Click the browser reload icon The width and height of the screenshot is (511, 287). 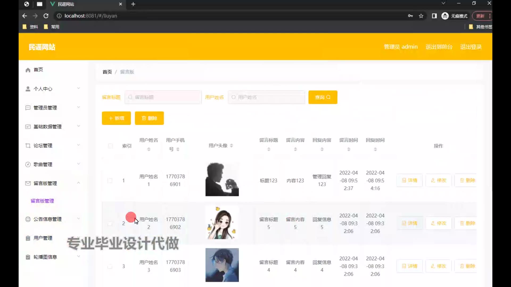point(46,16)
